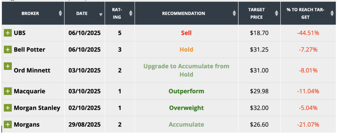
Task: Click the Target Price sort arrows
Action: coord(277,13)
